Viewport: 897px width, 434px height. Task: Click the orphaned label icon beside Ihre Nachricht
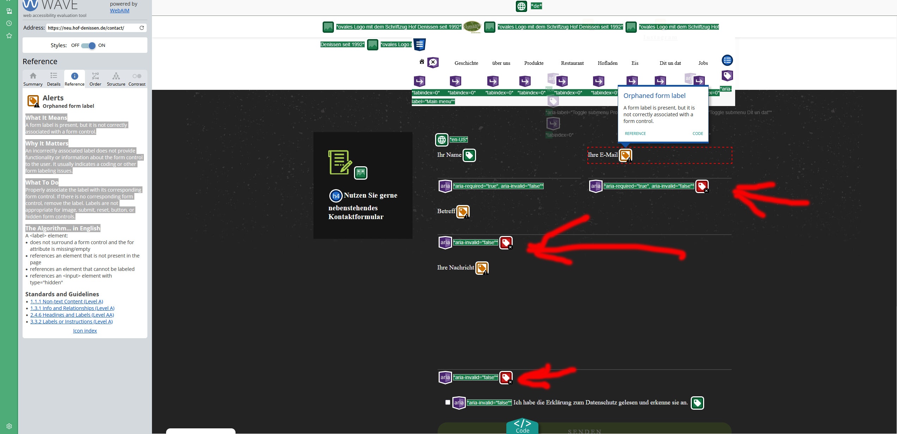click(x=482, y=268)
